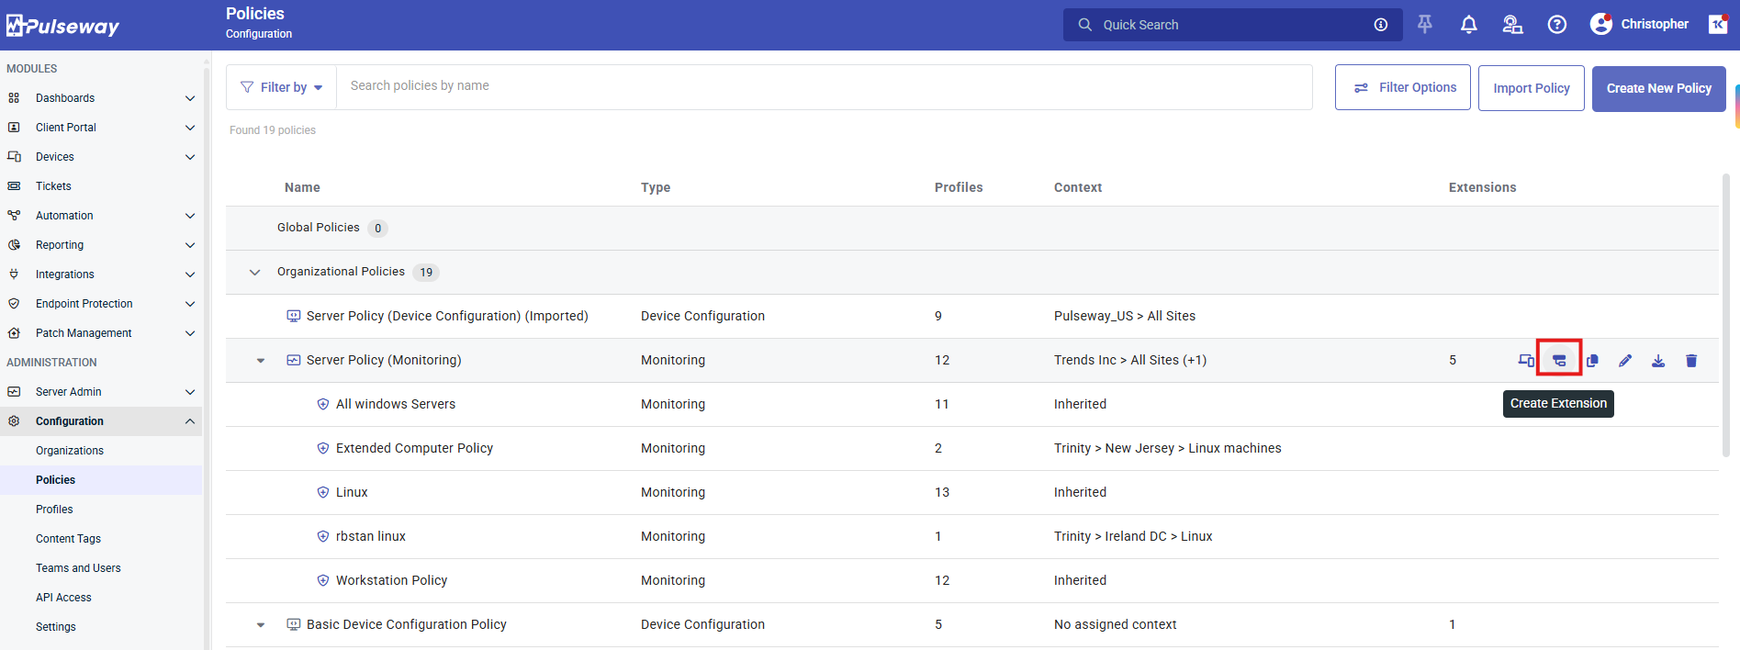Collapse the Configuration section chevron

click(190, 421)
